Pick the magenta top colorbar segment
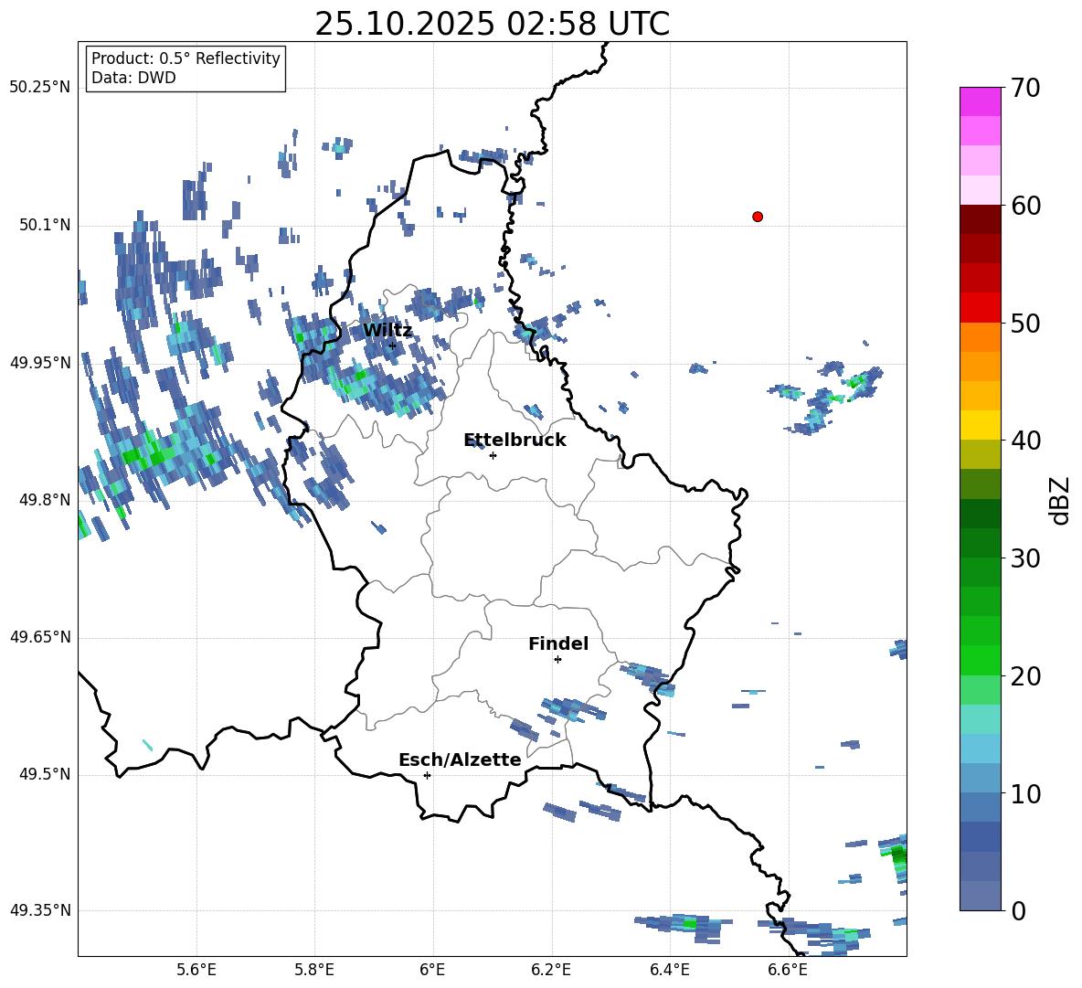The image size is (1082, 988). pos(980,102)
